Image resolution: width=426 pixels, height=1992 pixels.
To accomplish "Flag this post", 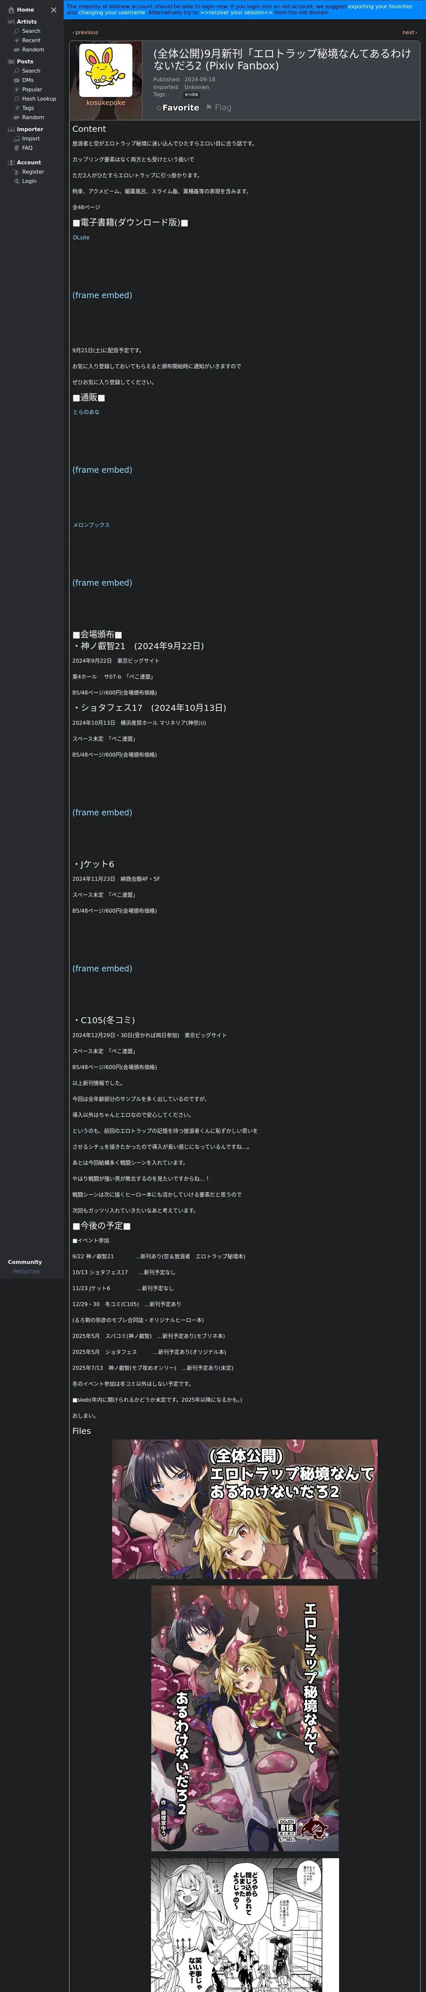I will click(x=219, y=108).
